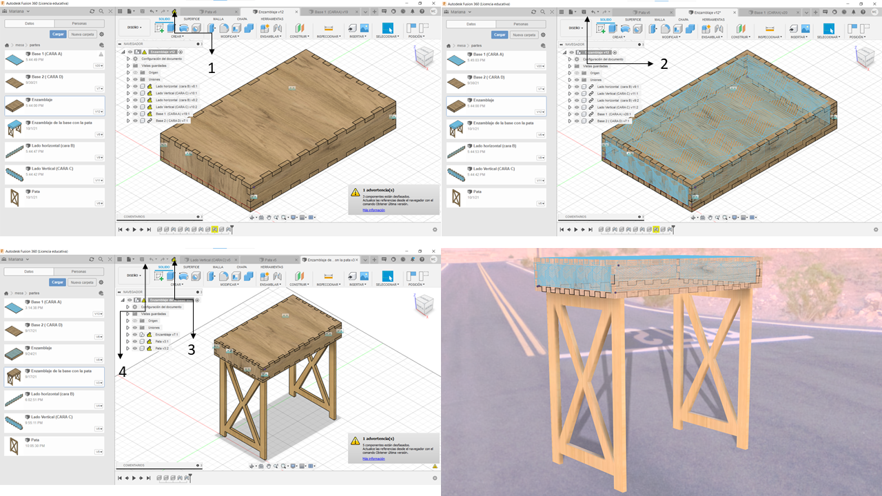Open Más información link in the bottom-left warning
The width and height of the screenshot is (882, 496).
click(x=373, y=458)
